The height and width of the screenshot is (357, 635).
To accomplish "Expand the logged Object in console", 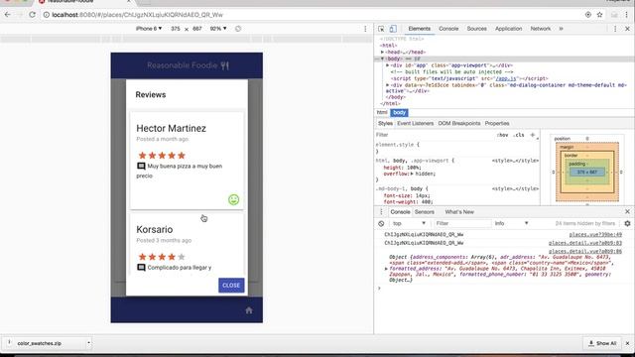I will click(x=386, y=269).
